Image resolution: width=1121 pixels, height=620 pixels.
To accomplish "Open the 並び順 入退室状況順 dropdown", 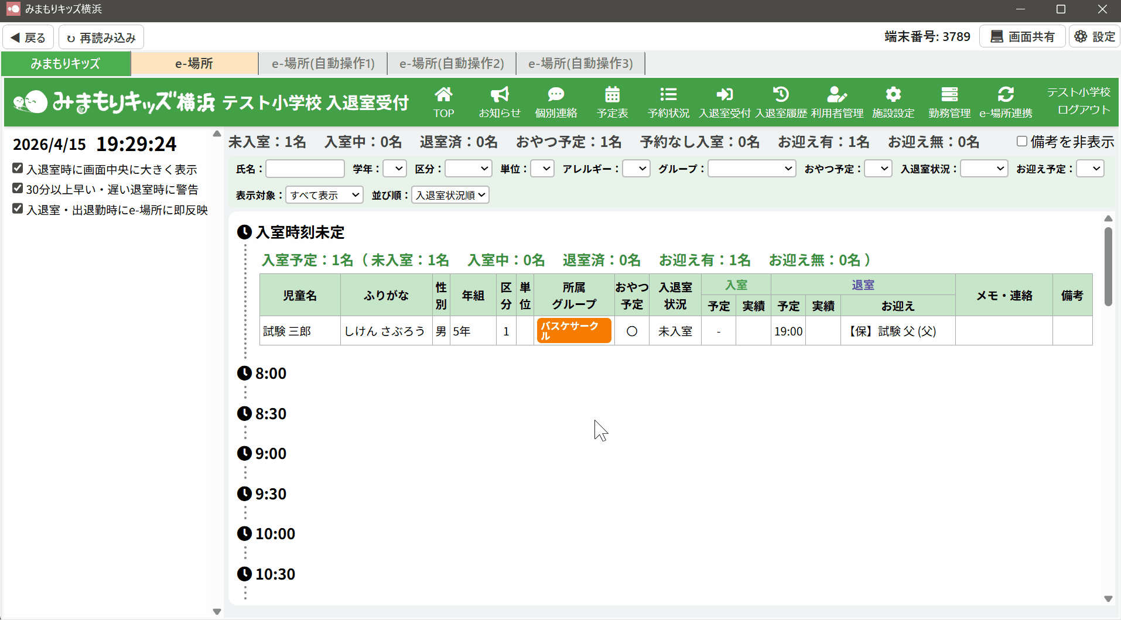I will click(x=450, y=195).
